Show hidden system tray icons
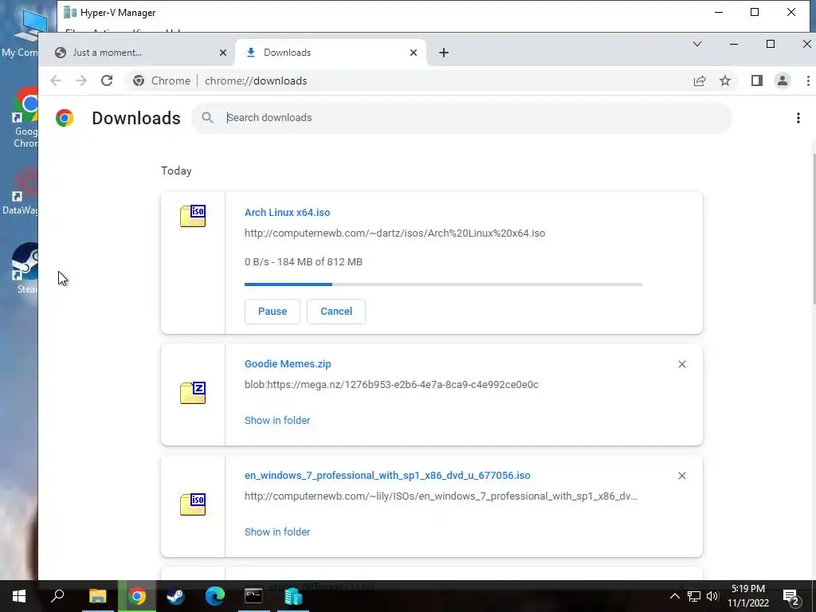Image resolution: width=816 pixels, height=612 pixels. (x=674, y=596)
